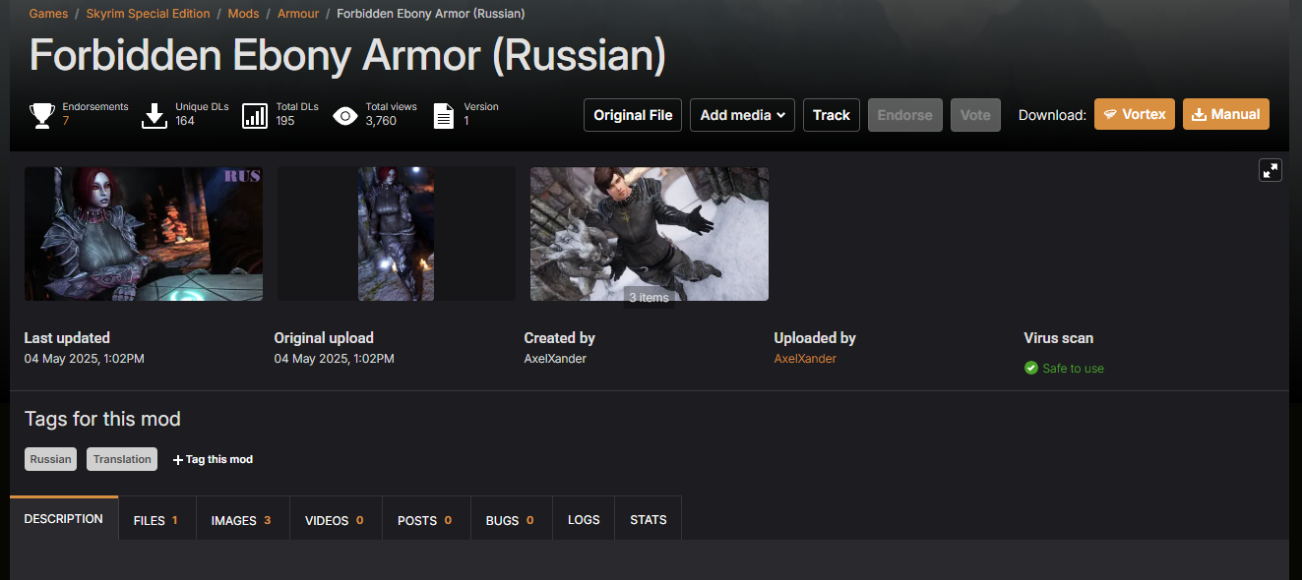Open the second gallery thumbnail
Image resolution: width=1302 pixels, height=580 pixels.
pos(397,234)
